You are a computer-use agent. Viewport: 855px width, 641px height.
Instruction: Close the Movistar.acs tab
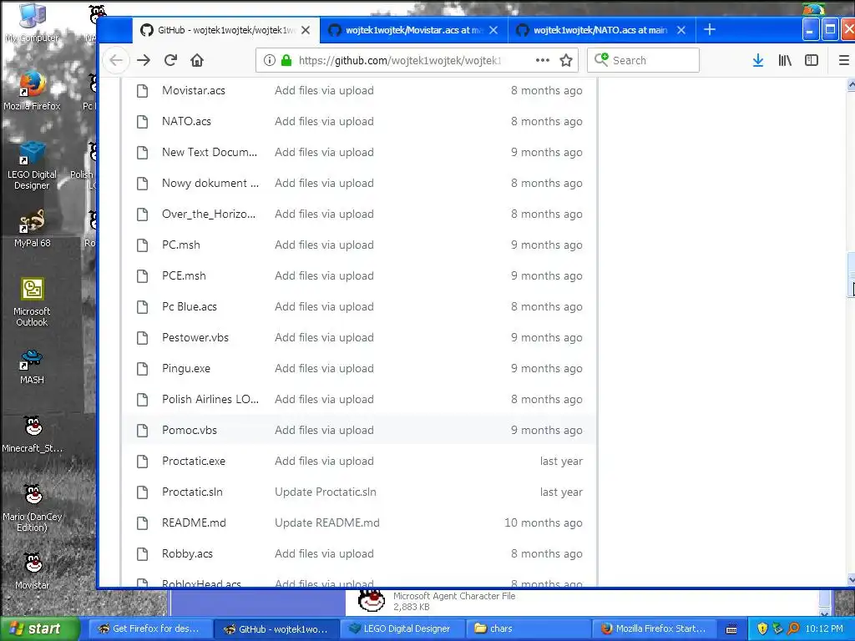(x=493, y=30)
